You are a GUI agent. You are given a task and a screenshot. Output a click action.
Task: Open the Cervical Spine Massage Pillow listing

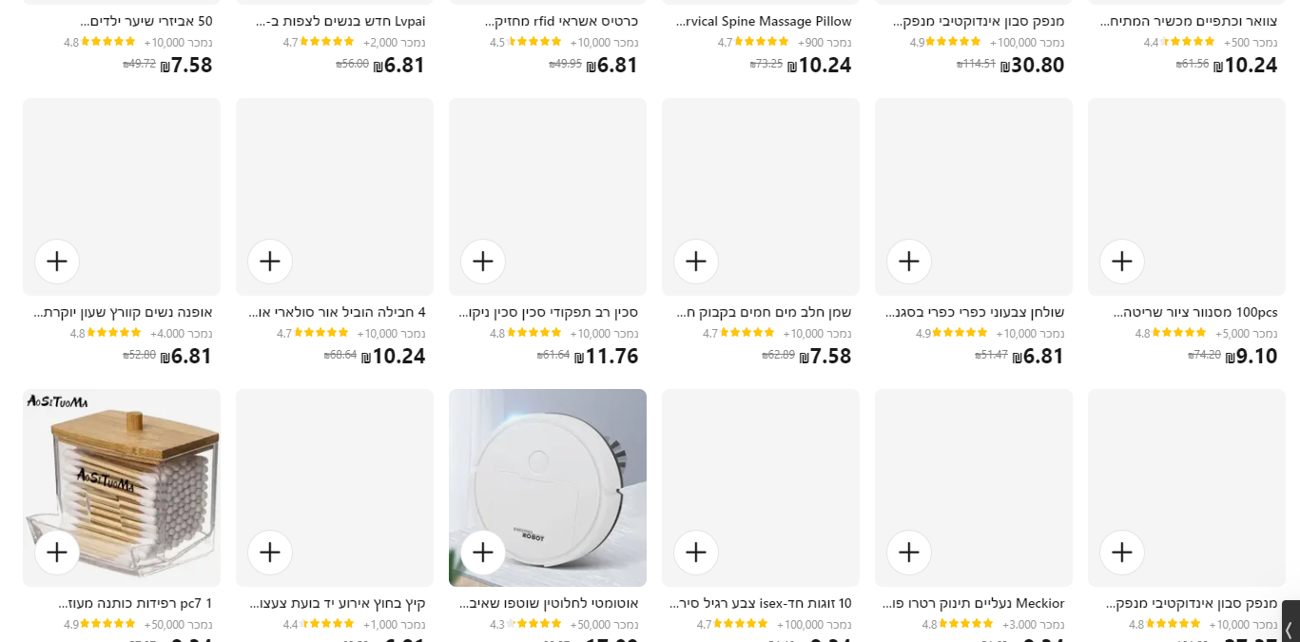click(764, 21)
